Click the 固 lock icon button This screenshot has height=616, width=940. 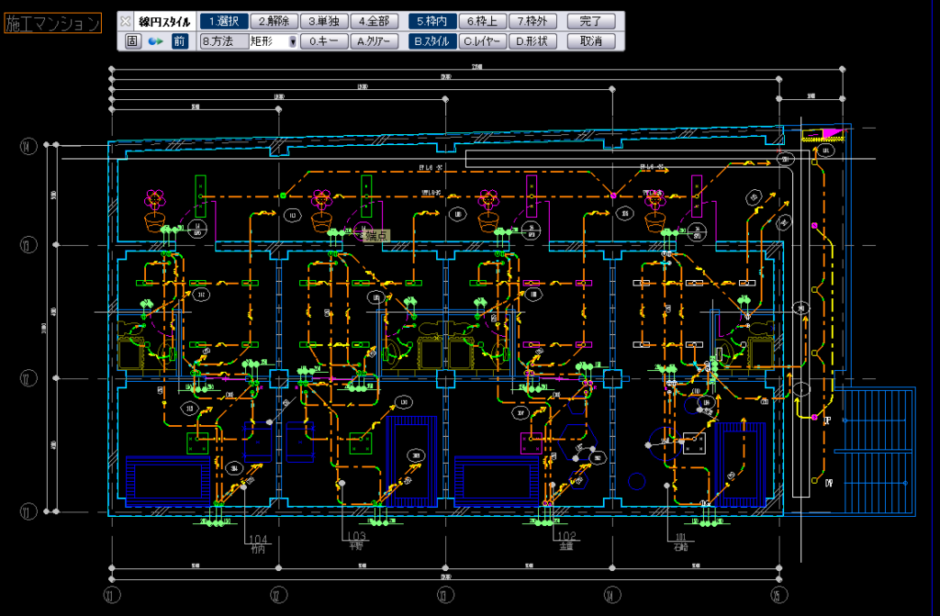coord(132,41)
